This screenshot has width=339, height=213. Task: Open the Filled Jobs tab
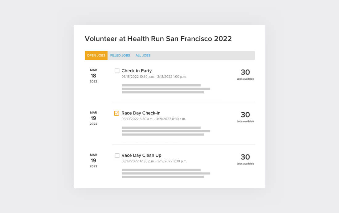120,56
